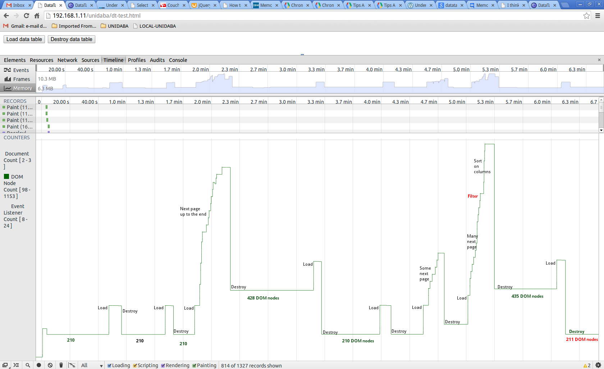Open the Chrome hamburger menu
Screen dimensions: 604x369
(x=598, y=15)
